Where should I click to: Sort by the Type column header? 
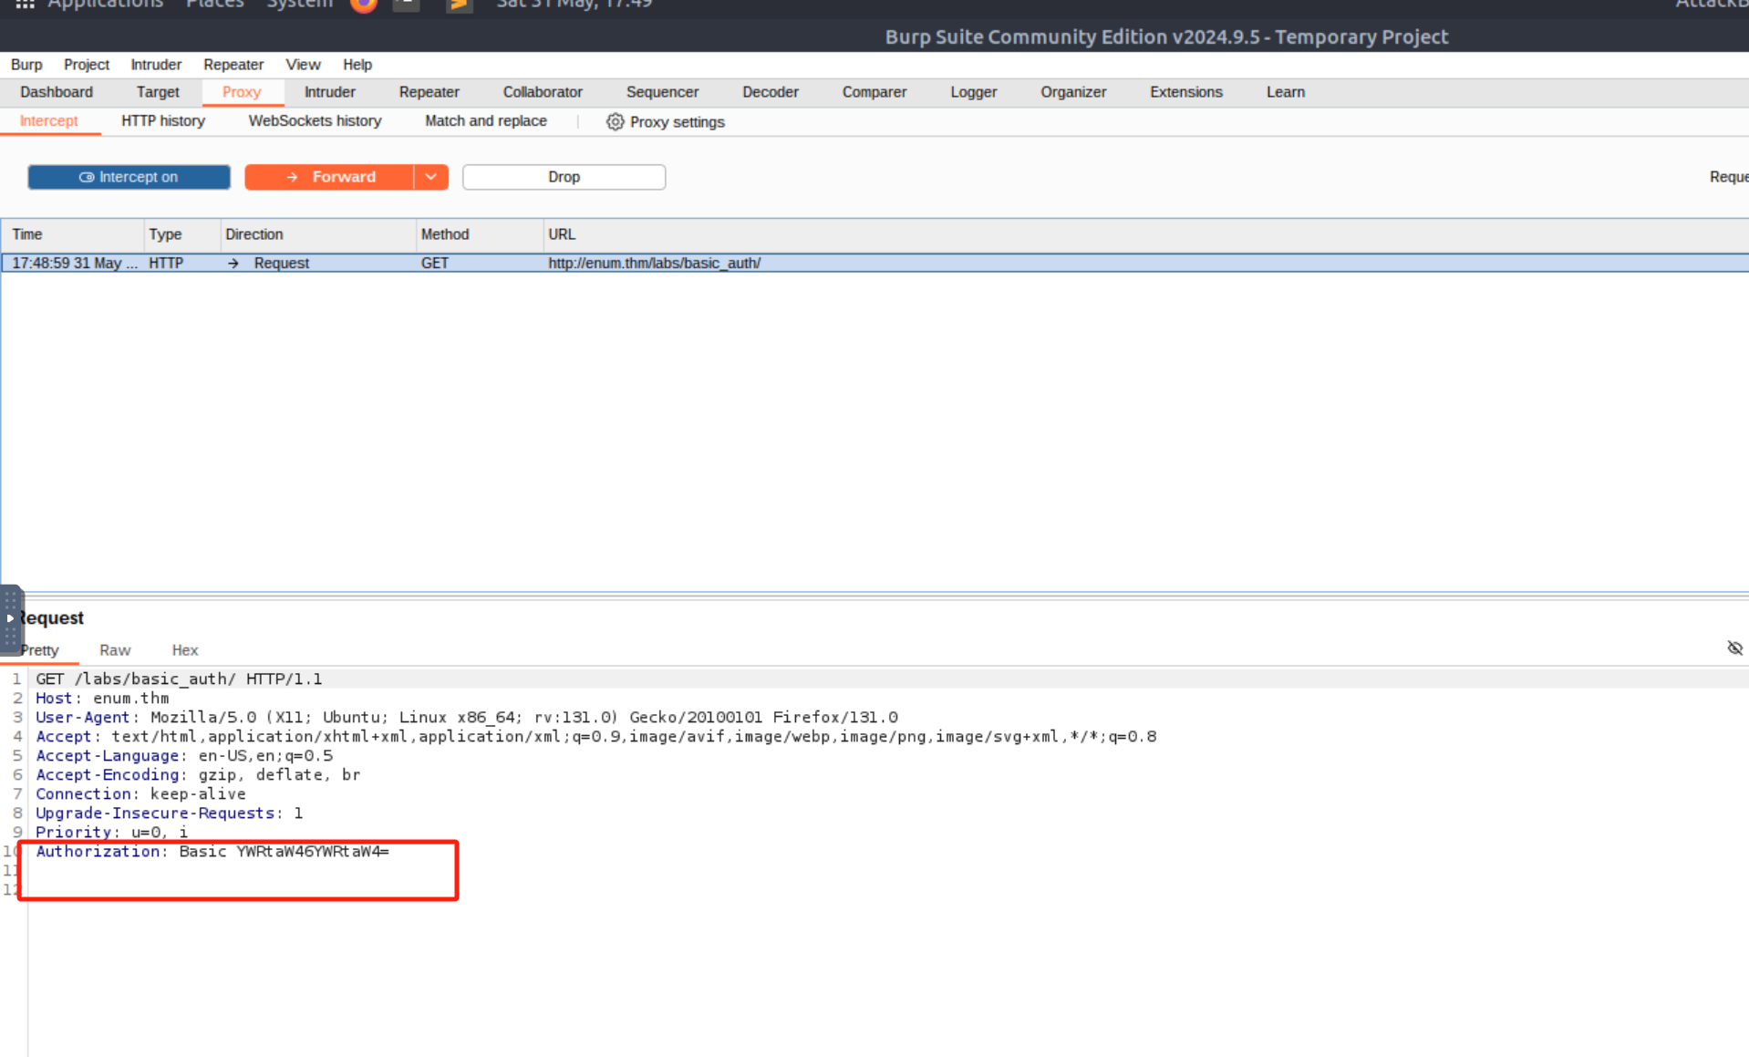(182, 234)
